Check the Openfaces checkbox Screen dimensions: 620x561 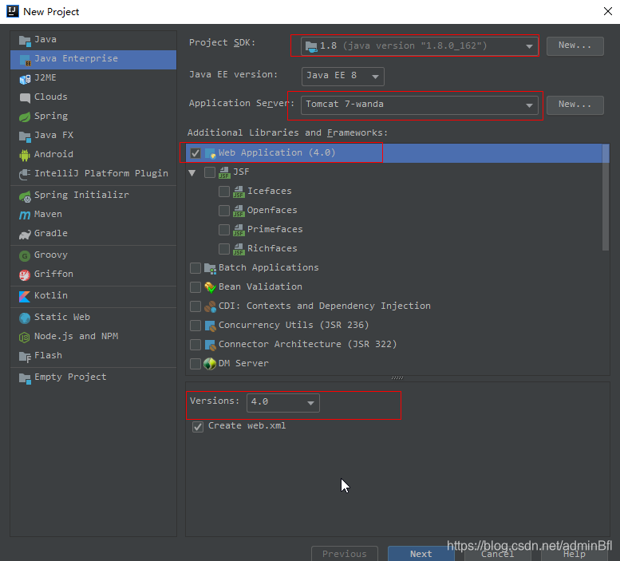(224, 211)
